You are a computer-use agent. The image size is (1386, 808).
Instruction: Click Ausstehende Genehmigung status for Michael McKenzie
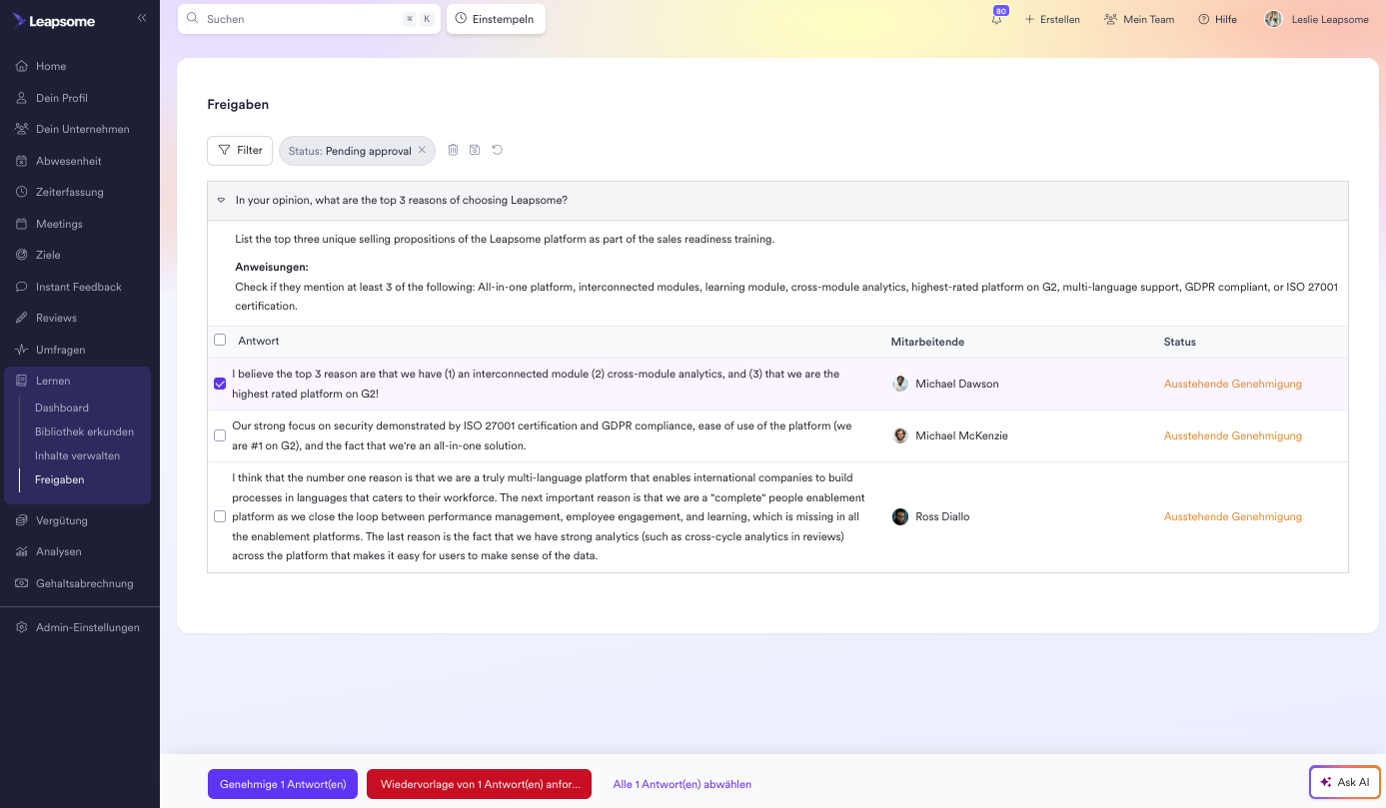tap(1233, 435)
